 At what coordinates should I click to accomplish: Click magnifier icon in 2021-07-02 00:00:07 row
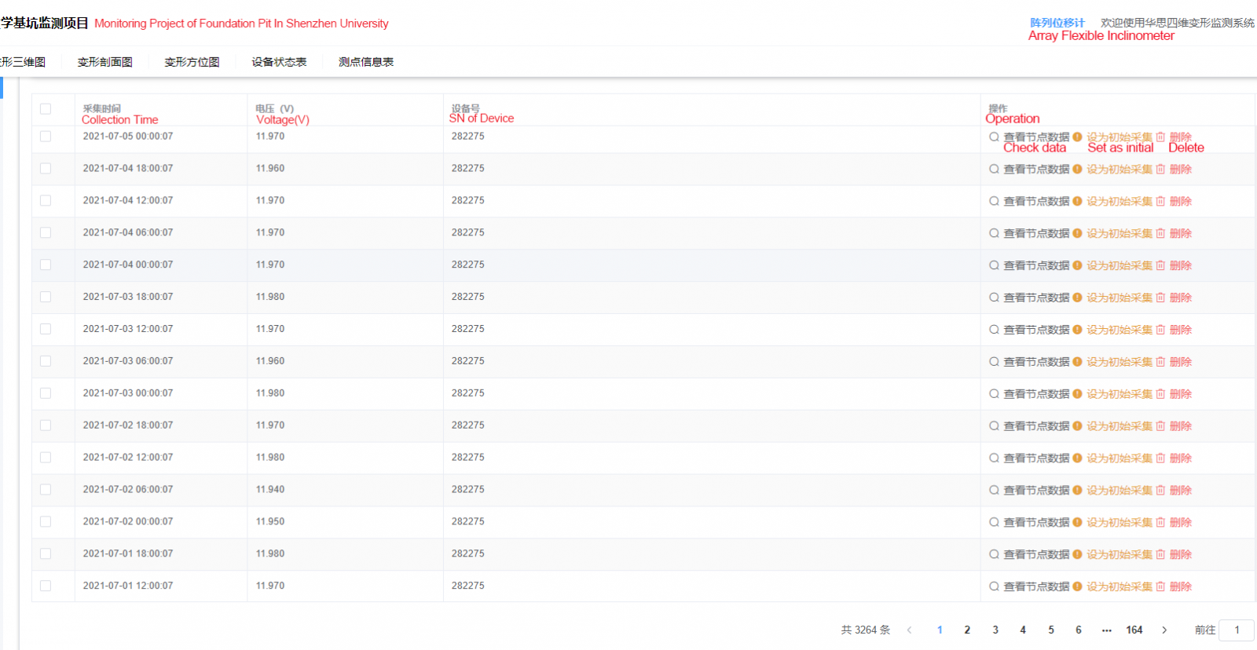tap(994, 523)
